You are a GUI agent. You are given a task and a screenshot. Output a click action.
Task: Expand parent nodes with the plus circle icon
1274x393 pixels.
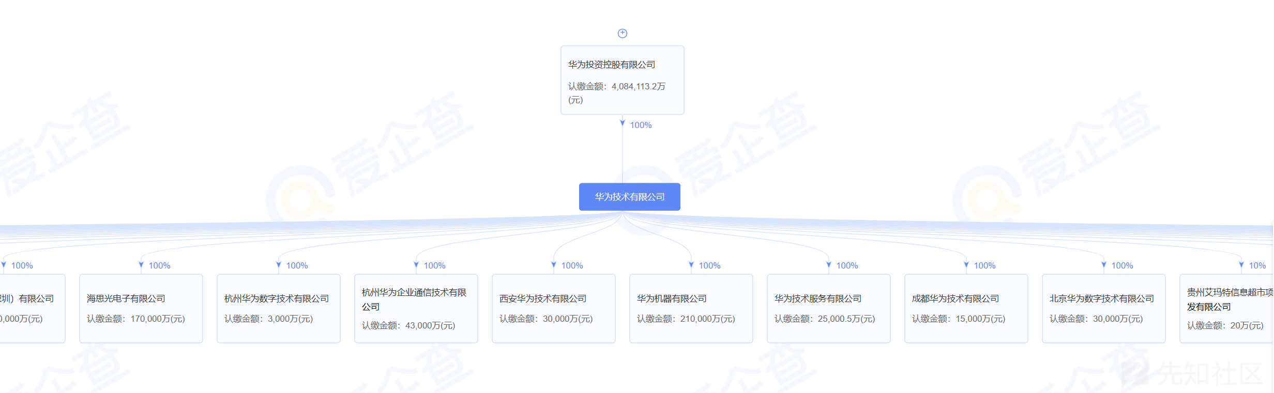click(623, 33)
